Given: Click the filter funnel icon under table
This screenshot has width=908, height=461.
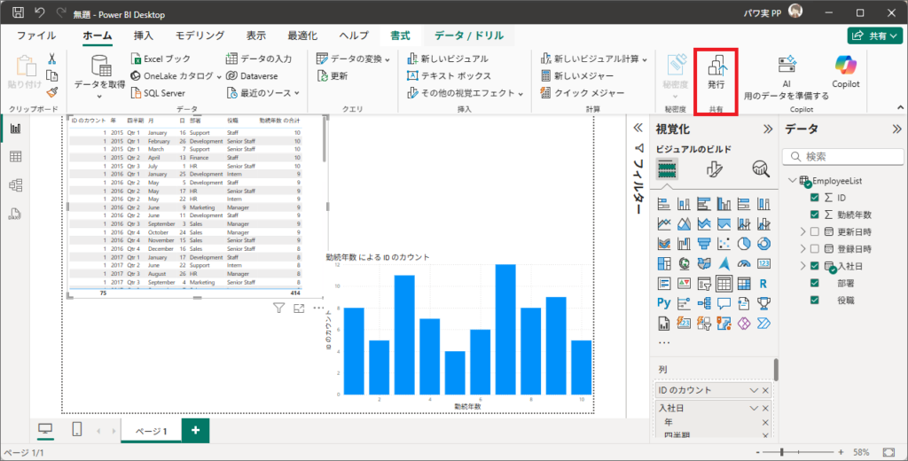Looking at the screenshot, I should [278, 309].
